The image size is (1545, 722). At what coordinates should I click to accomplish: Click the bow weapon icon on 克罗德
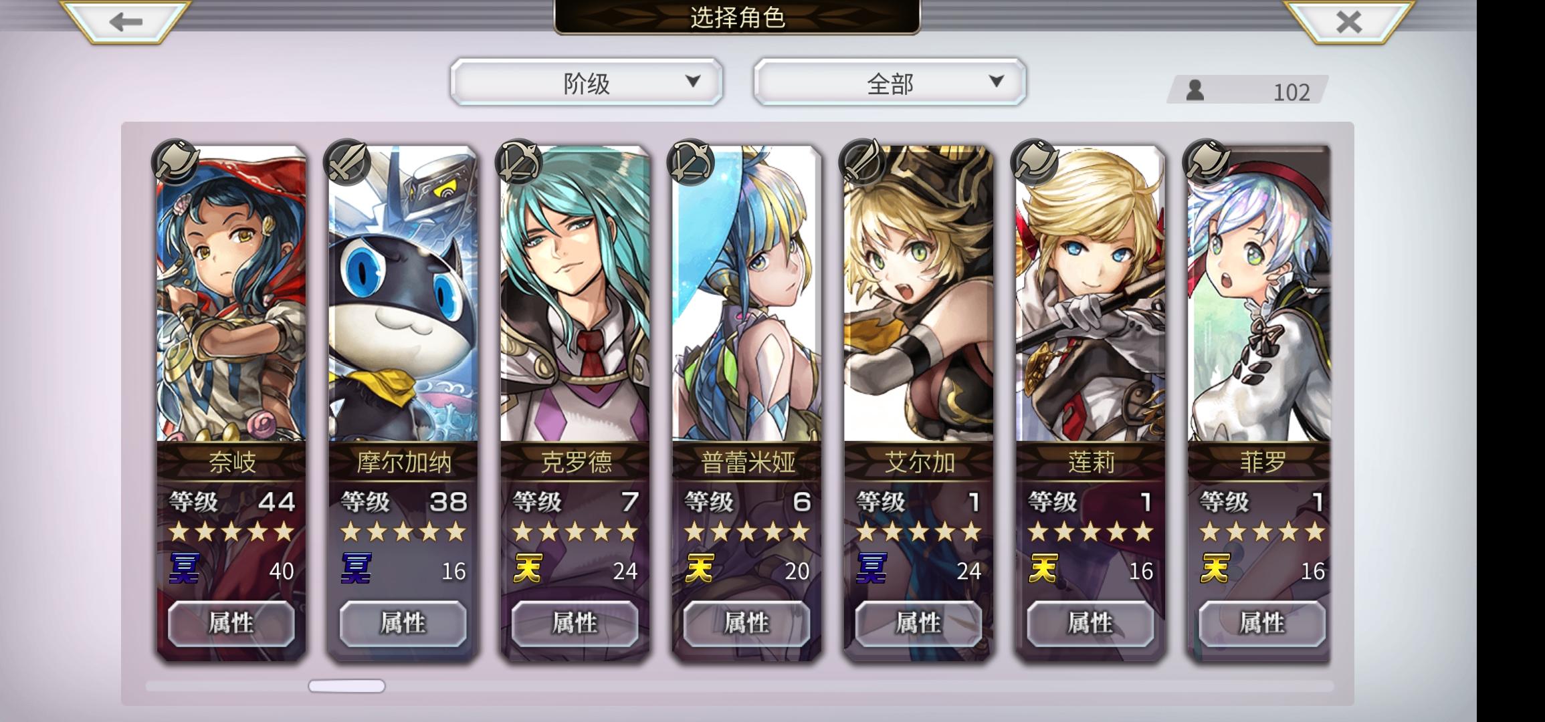(x=519, y=161)
